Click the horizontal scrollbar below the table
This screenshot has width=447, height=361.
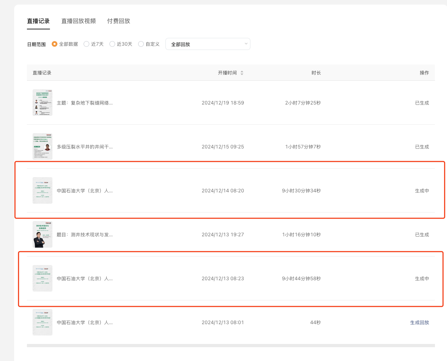230,344
